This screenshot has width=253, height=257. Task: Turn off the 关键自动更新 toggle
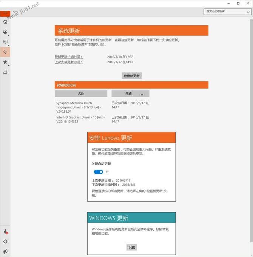click(x=99, y=172)
